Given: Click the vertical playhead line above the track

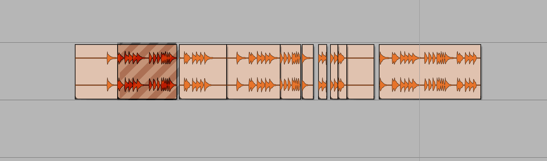Looking at the screenshot, I should pyautogui.click(x=419, y=21).
